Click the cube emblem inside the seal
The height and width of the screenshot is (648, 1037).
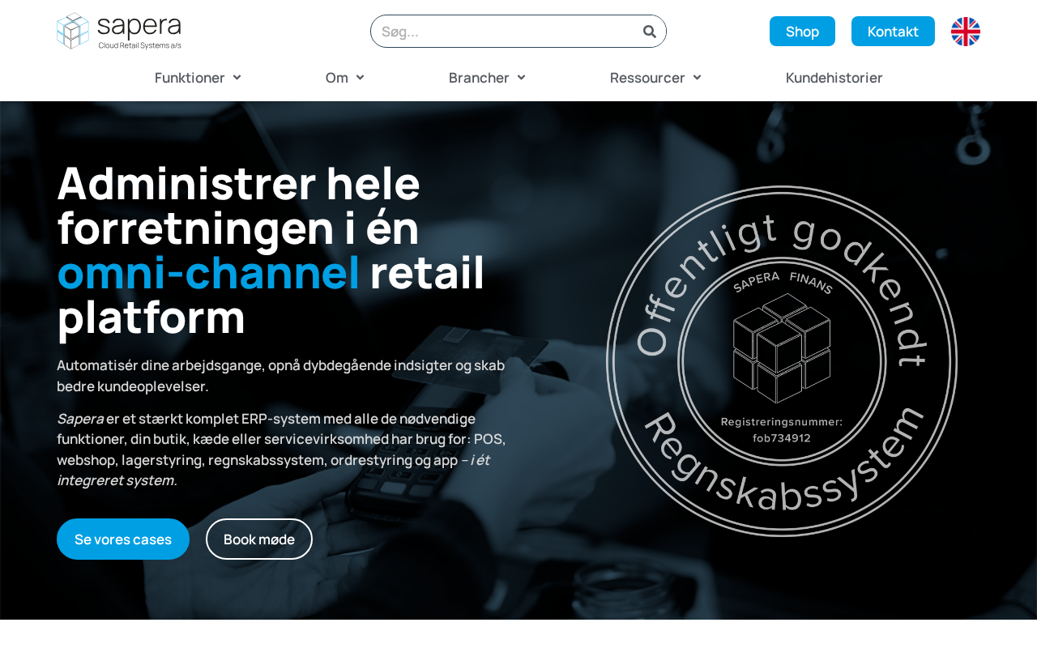(x=782, y=348)
